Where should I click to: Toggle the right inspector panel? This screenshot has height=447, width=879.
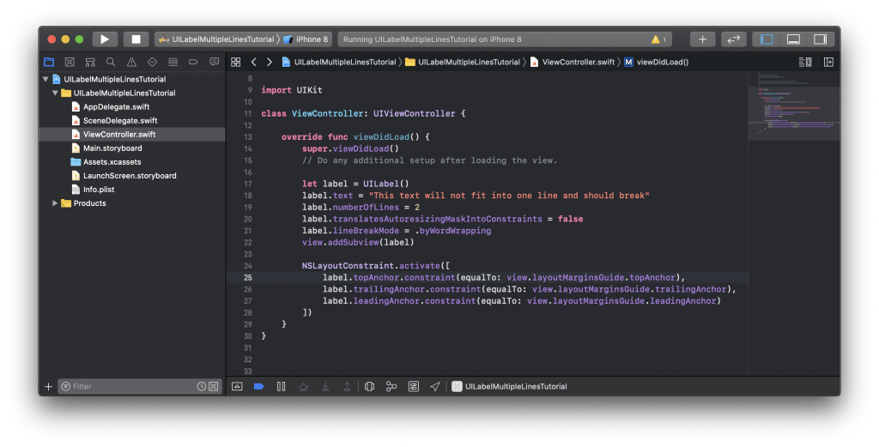click(x=820, y=39)
